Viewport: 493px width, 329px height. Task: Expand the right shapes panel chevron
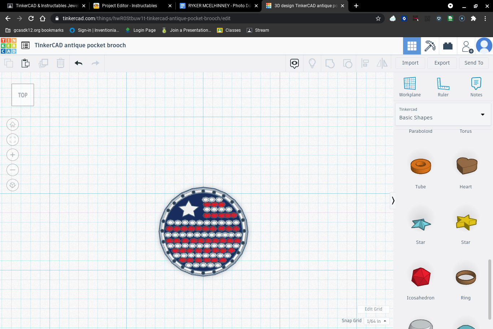(393, 201)
